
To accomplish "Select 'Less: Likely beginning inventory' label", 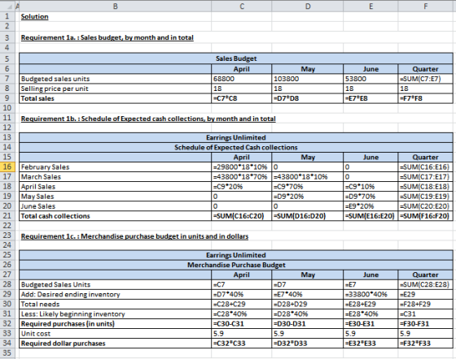I will tap(115, 314).
